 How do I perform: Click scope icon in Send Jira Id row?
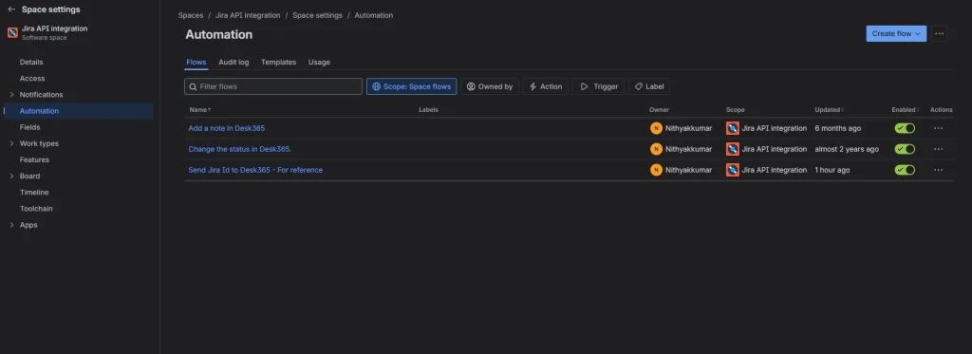click(733, 170)
